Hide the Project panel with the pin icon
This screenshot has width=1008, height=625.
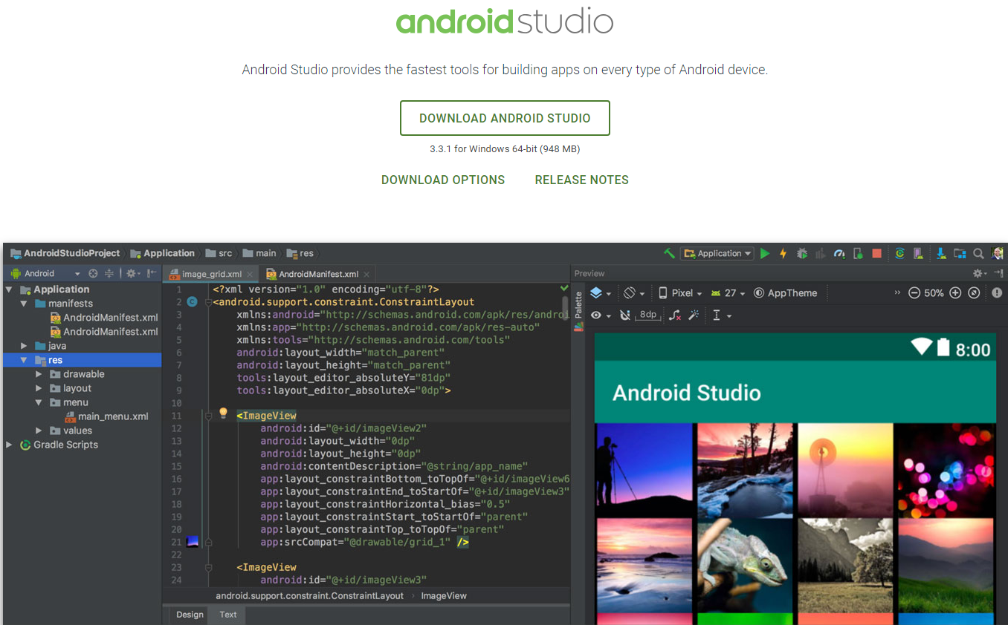pos(152,273)
